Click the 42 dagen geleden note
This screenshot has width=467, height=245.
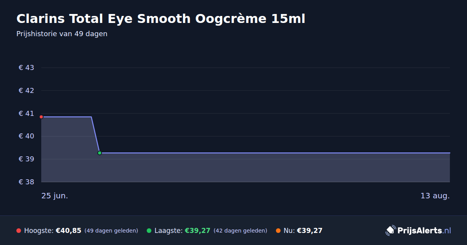[241, 231]
